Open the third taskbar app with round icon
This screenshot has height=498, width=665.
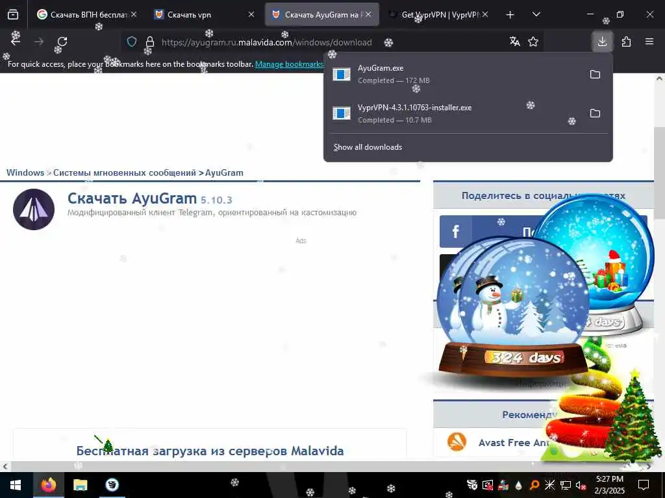click(112, 485)
